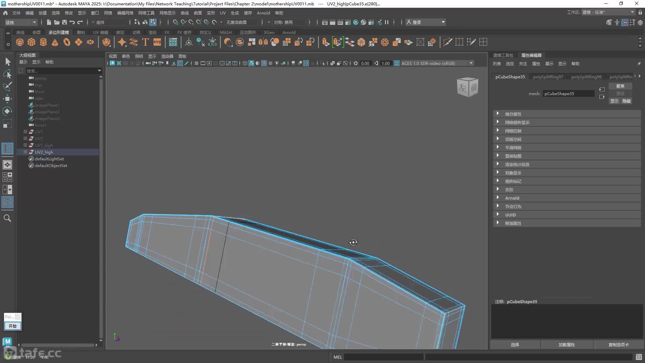The width and height of the screenshot is (645, 363).
Task: Toggle the Modeling Toolkit panel icon
Action: [609, 22]
